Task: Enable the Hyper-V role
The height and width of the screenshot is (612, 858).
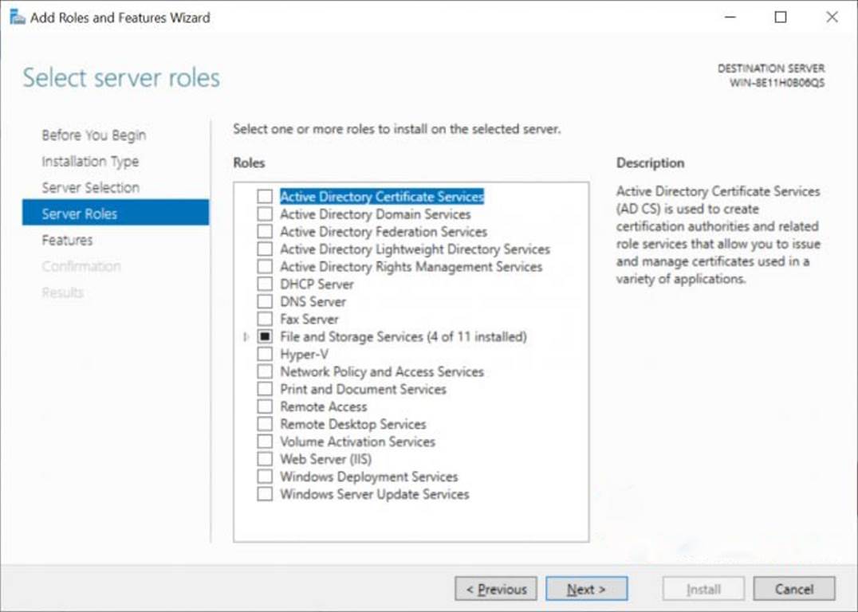Action: (x=266, y=354)
